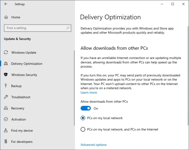Viewport: 189px width, 150px height.
Task: Turn off Allow downloads from other PCs
Action: (86, 108)
